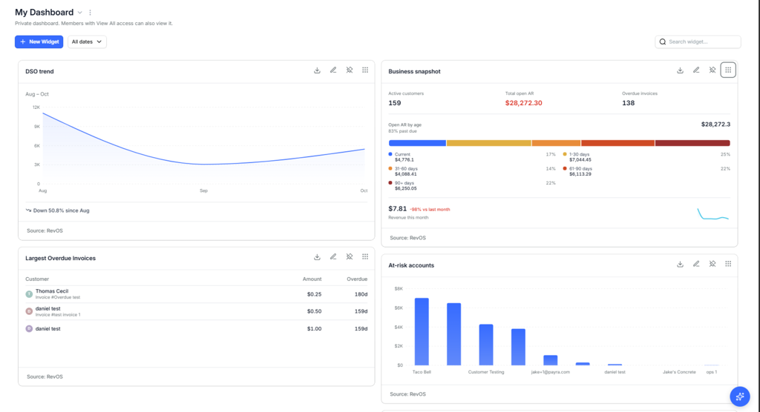
Task: Open dashboard three-dot options menu
Action: coord(90,13)
